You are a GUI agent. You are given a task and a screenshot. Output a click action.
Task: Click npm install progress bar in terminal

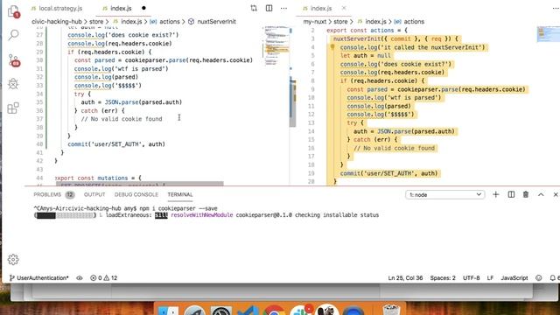click(65, 215)
